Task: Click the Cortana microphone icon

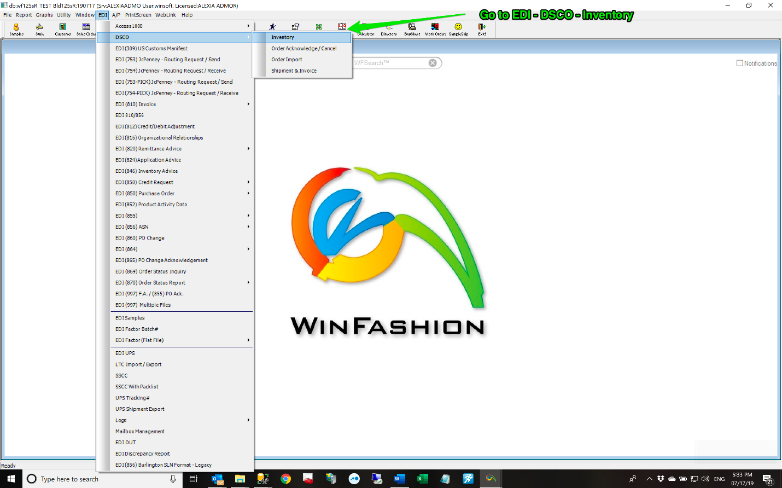Action: [x=173, y=479]
